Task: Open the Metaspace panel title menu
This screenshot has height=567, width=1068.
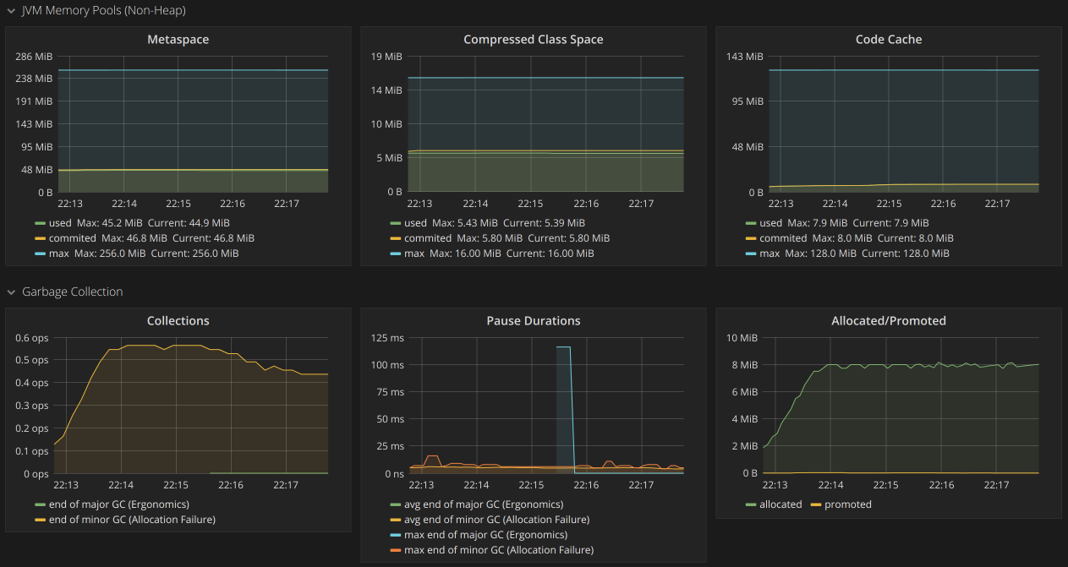Action: coord(178,40)
